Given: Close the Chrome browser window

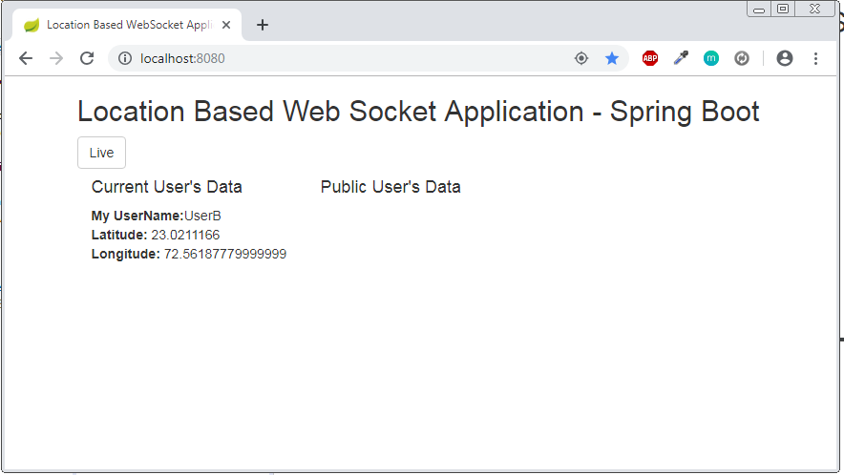Looking at the screenshot, I should [x=815, y=10].
